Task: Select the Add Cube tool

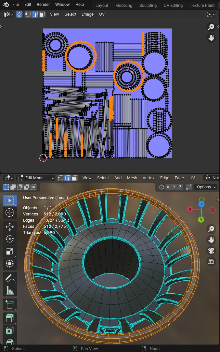Action: point(10,305)
